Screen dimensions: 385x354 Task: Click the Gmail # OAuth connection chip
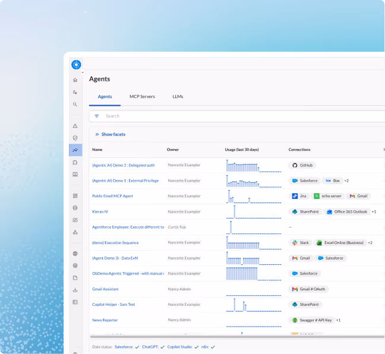308,289
